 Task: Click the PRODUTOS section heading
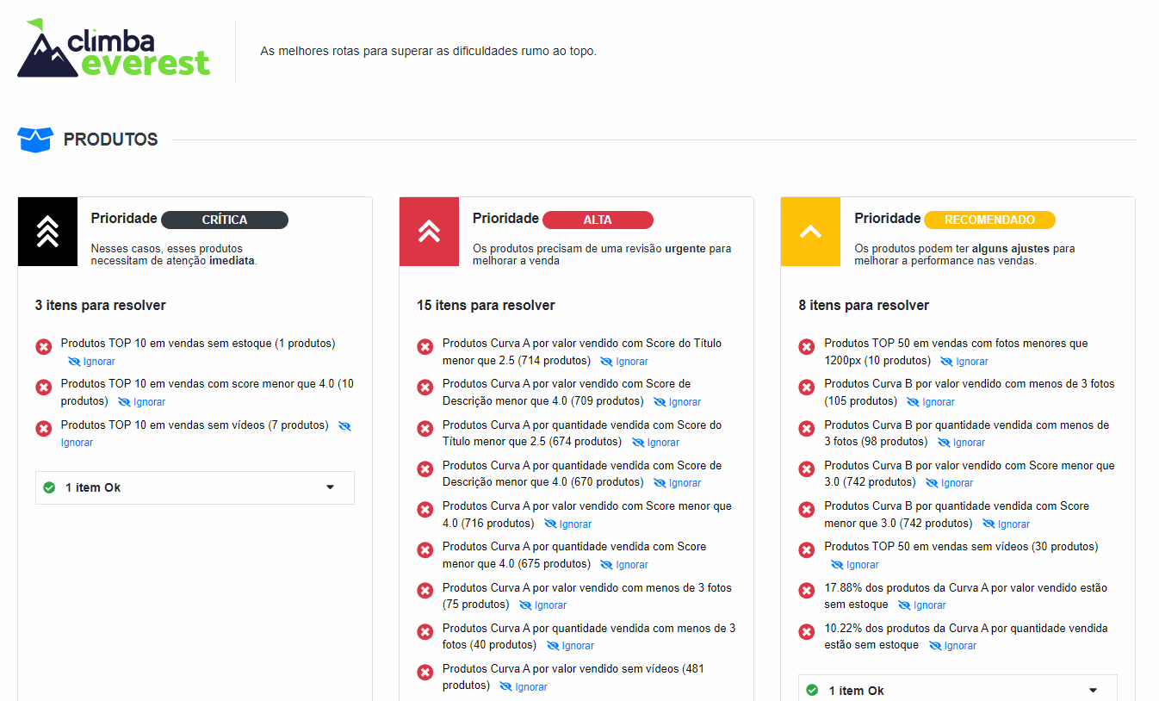pos(111,140)
